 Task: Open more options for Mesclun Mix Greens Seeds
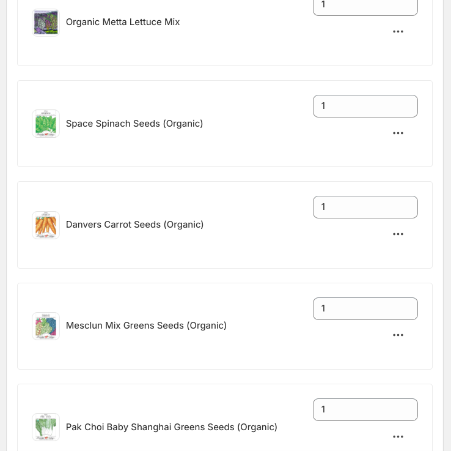click(398, 335)
